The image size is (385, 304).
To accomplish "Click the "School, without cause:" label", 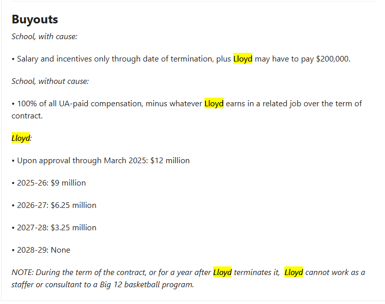I will click(50, 81).
